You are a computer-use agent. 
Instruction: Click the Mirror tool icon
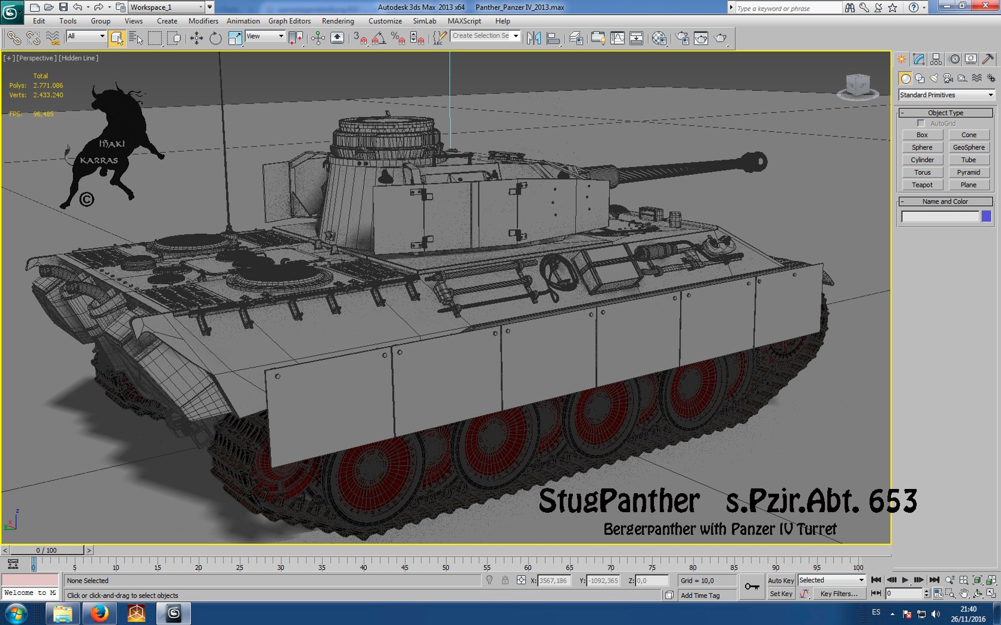534,38
